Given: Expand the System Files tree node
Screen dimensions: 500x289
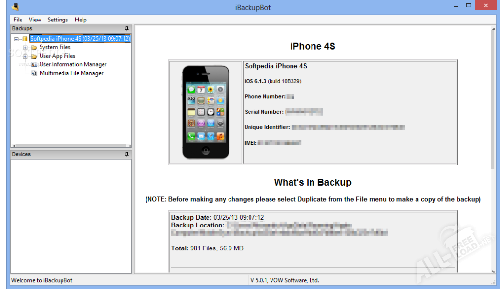Looking at the screenshot, I should (x=25, y=47).
